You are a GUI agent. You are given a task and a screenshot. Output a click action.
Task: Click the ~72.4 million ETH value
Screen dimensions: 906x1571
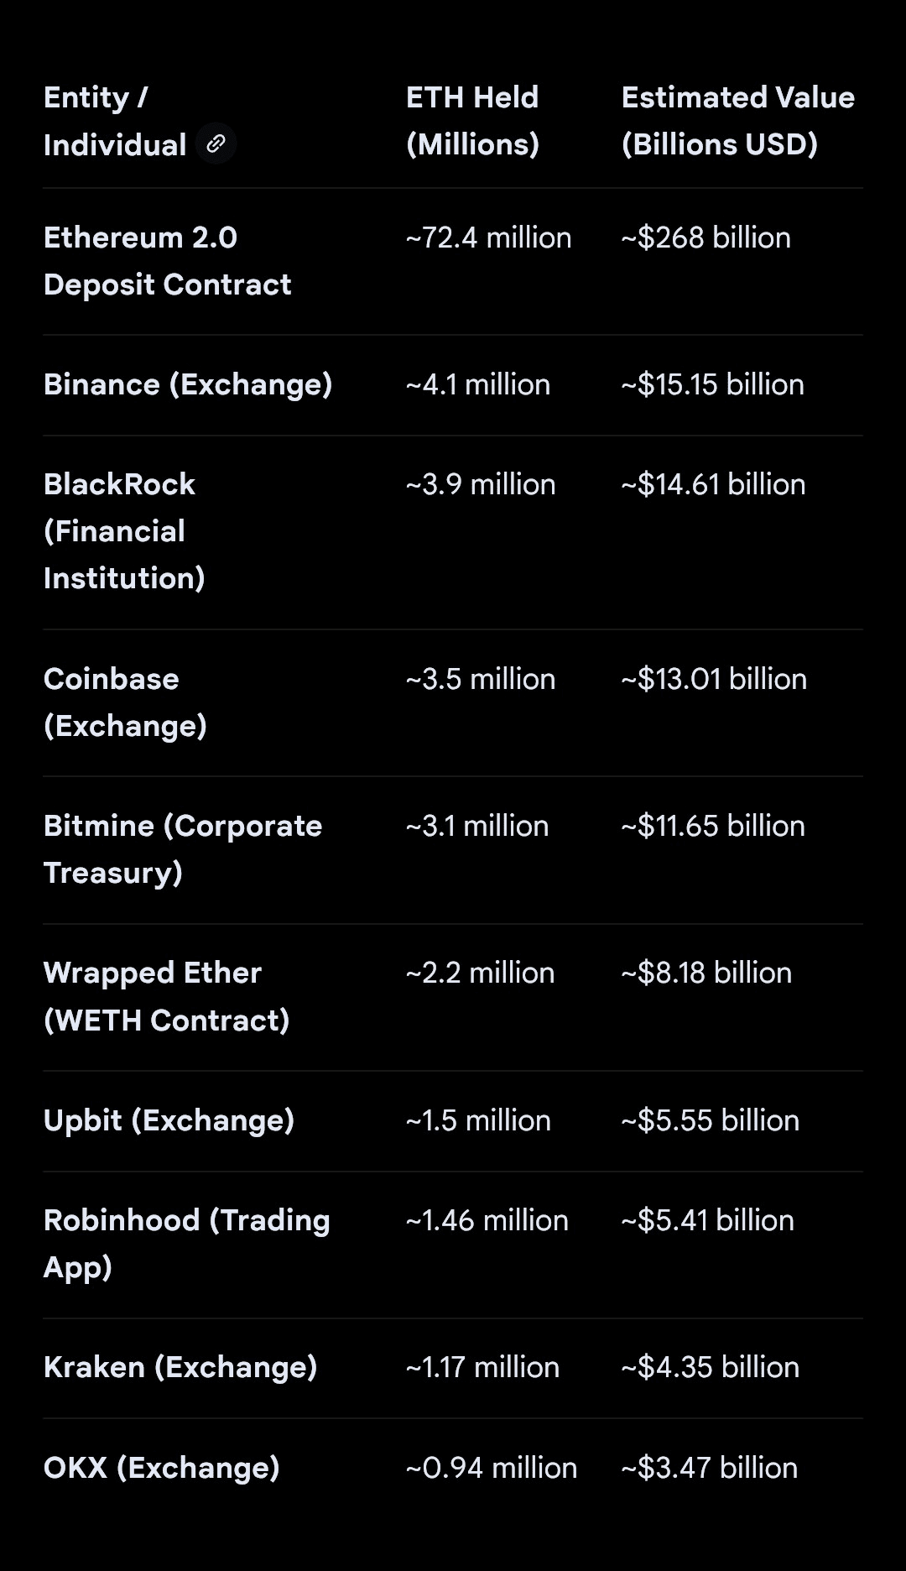[488, 237]
